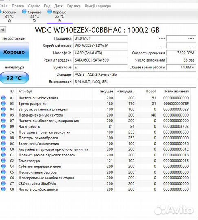Click the status orb next to Время раскрутки
The height and width of the screenshot is (220, 198).
point(3,103)
